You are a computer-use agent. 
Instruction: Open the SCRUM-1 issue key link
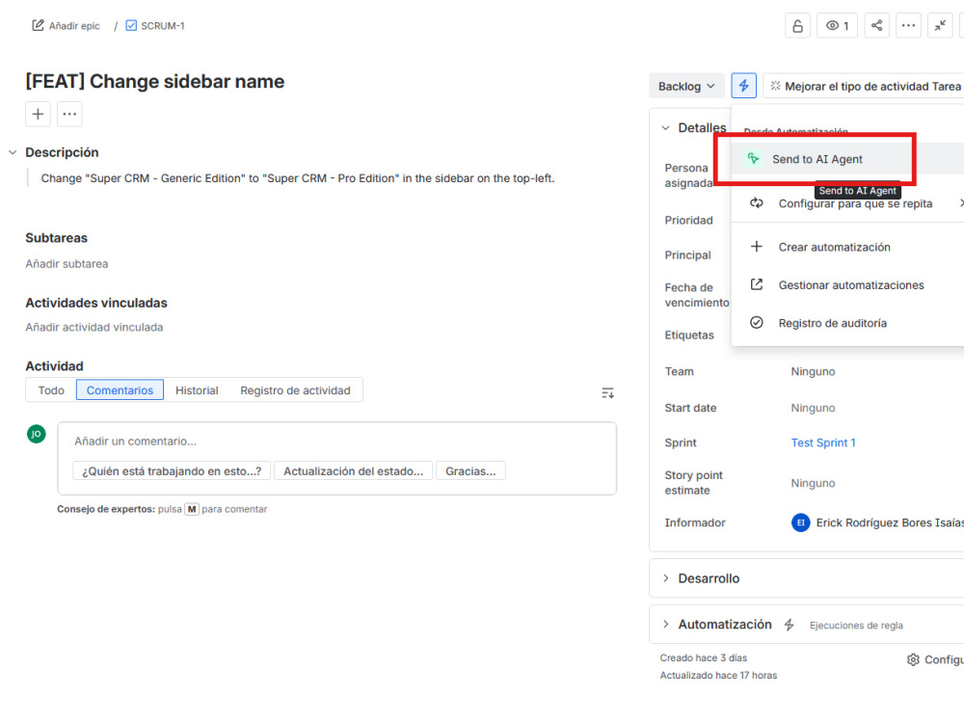coord(162,26)
